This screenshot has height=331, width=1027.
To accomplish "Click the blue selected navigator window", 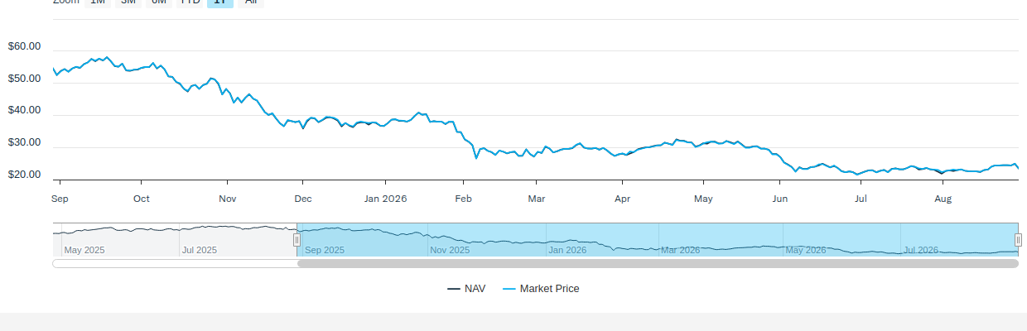I will pos(658,239).
